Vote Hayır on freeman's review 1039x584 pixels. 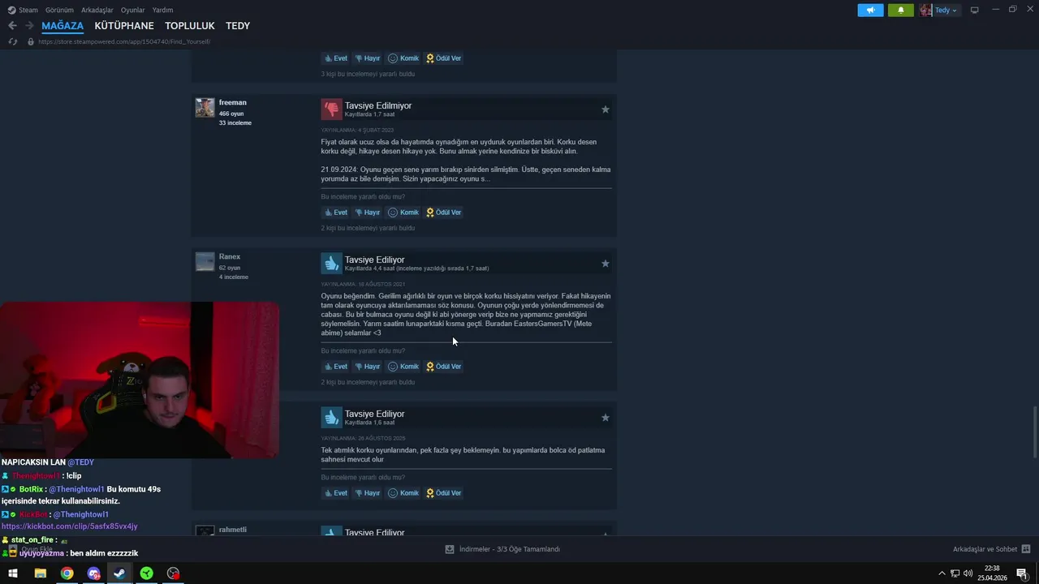click(x=368, y=213)
